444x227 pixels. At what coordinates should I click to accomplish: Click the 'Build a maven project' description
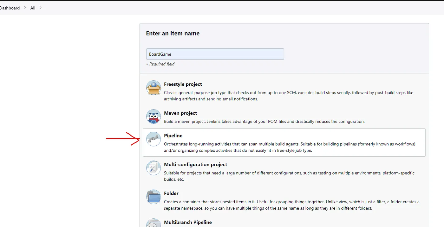click(x=264, y=122)
